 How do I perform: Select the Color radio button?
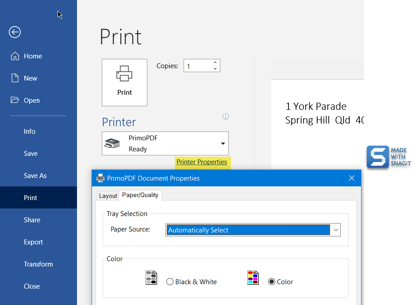click(272, 282)
